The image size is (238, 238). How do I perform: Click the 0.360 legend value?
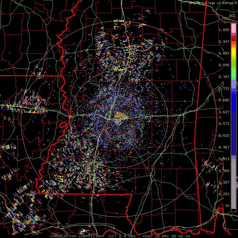pyautogui.click(x=224, y=171)
